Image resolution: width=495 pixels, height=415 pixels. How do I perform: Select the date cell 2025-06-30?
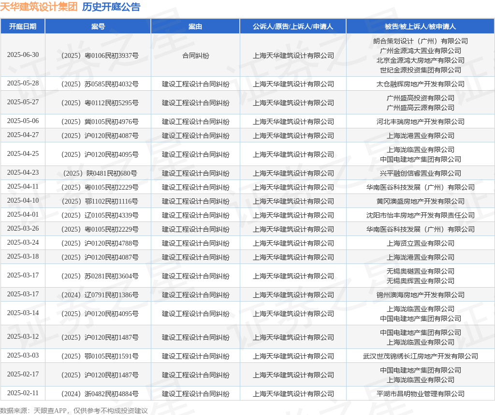[x=23, y=55]
